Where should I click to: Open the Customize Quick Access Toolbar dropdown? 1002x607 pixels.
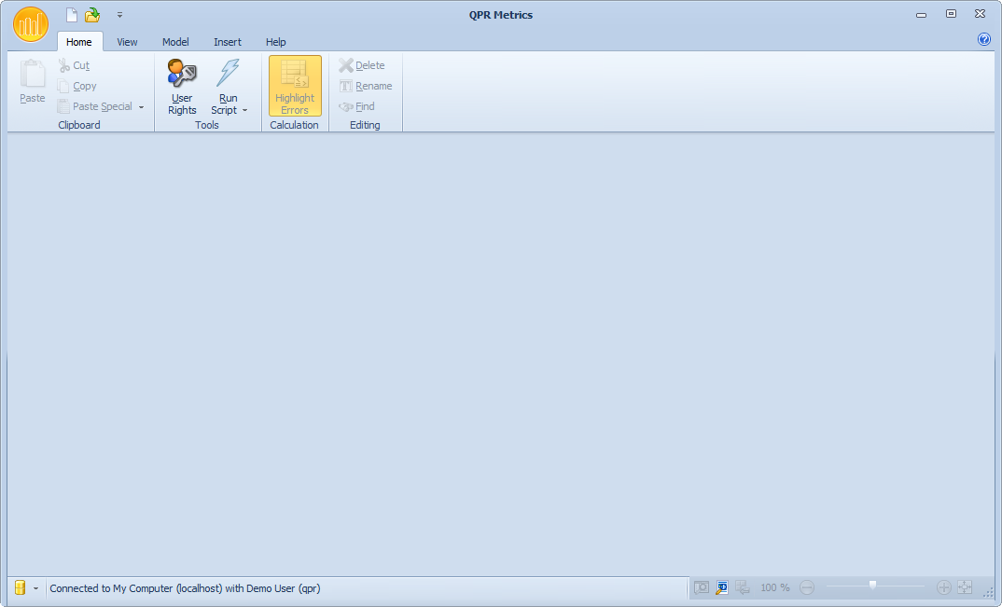click(119, 15)
